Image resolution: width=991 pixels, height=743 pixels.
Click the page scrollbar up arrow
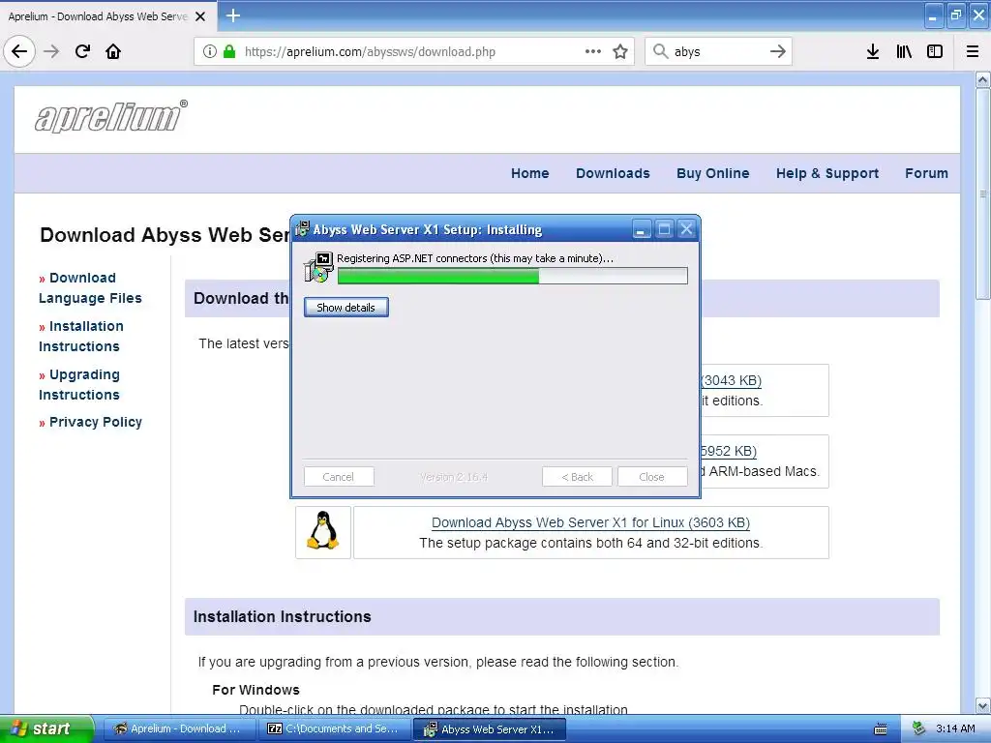(982, 79)
